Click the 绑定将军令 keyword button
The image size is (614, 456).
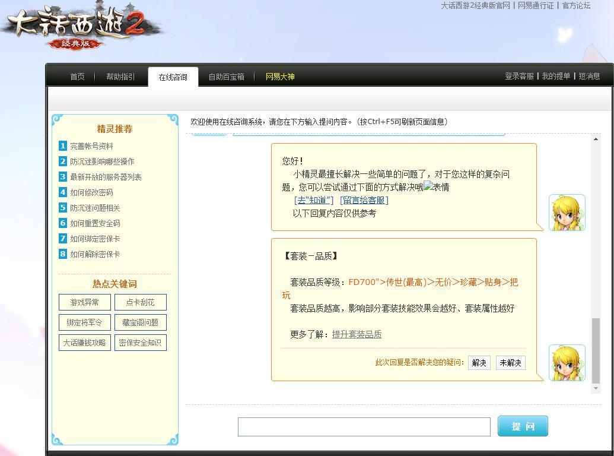click(85, 322)
